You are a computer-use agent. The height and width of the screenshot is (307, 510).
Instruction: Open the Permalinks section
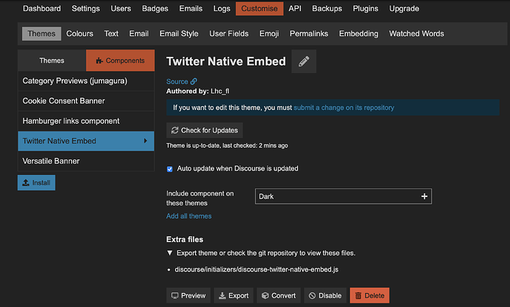click(309, 34)
